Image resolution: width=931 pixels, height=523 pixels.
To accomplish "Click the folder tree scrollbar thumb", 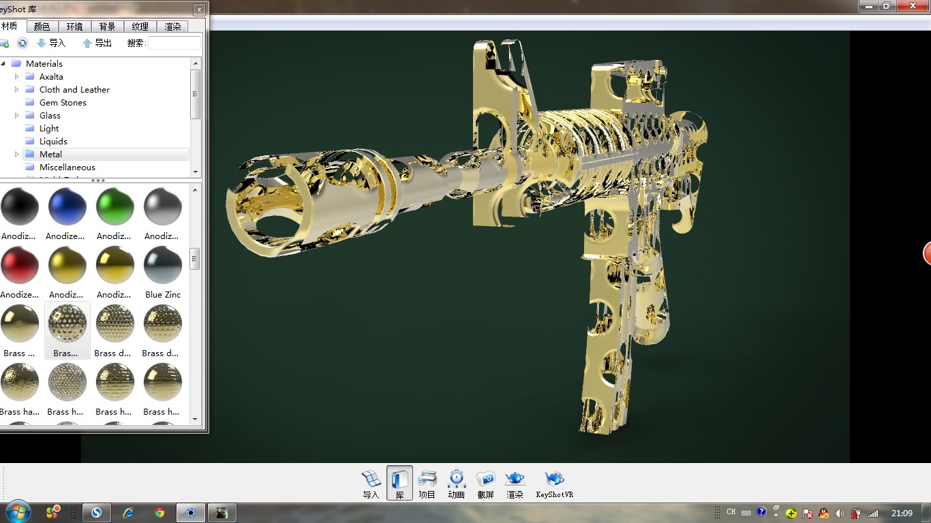I will point(196,94).
